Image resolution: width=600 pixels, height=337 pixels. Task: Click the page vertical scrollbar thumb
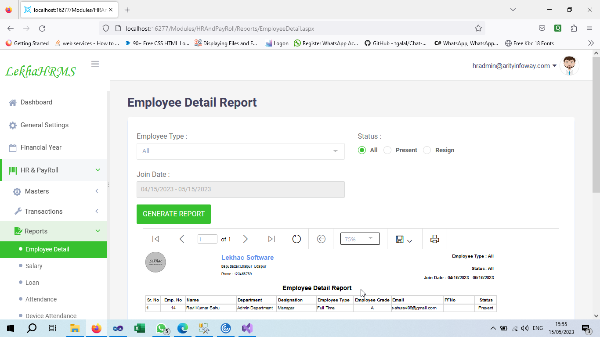[x=596, y=125]
